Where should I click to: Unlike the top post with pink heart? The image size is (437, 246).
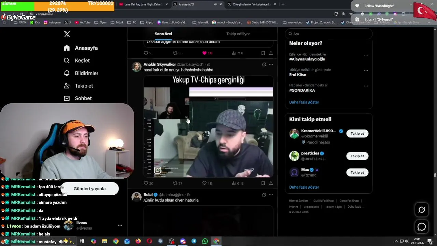click(x=207, y=53)
